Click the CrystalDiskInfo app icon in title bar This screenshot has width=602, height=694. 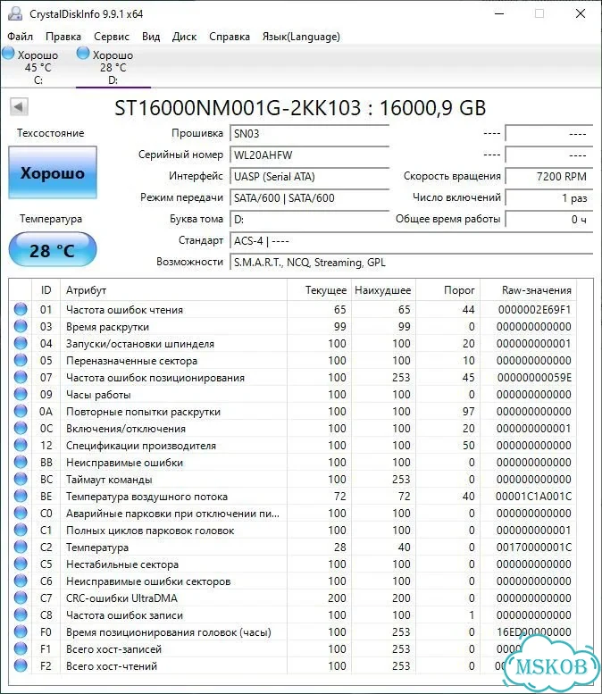pos(15,13)
